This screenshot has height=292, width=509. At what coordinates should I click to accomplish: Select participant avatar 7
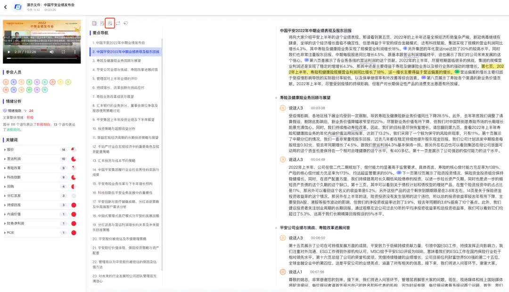click(53, 82)
